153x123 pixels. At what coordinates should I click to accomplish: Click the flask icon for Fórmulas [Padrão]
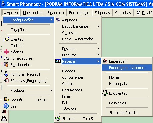[6, 74]
